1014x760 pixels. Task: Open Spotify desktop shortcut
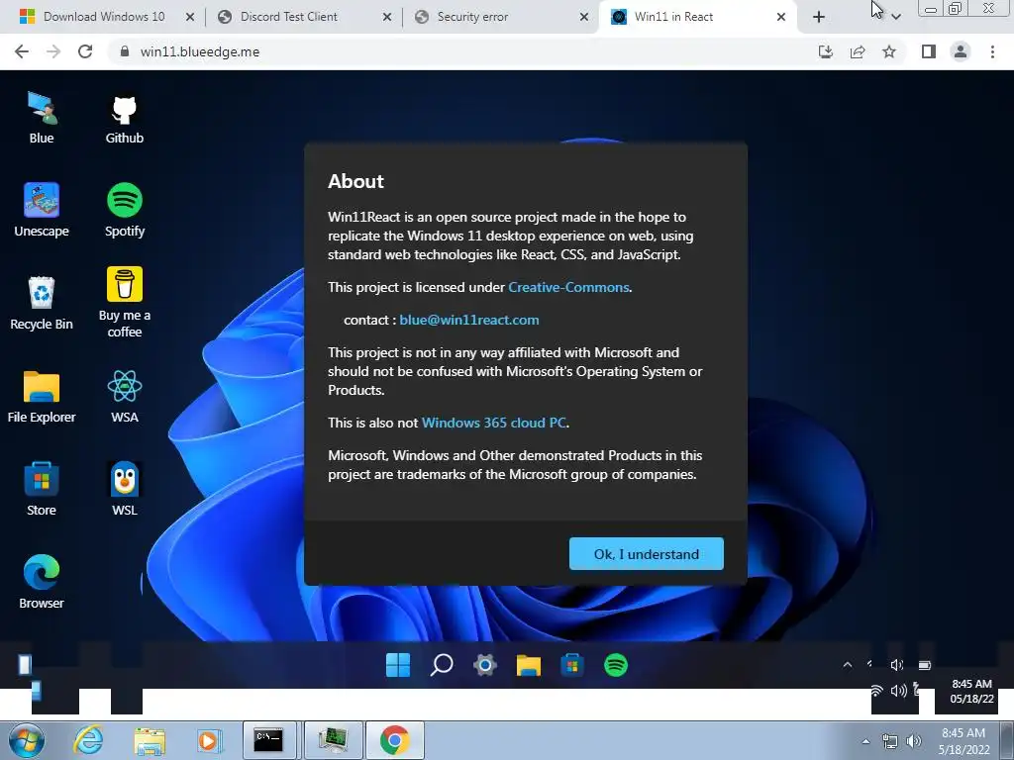pos(124,211)
